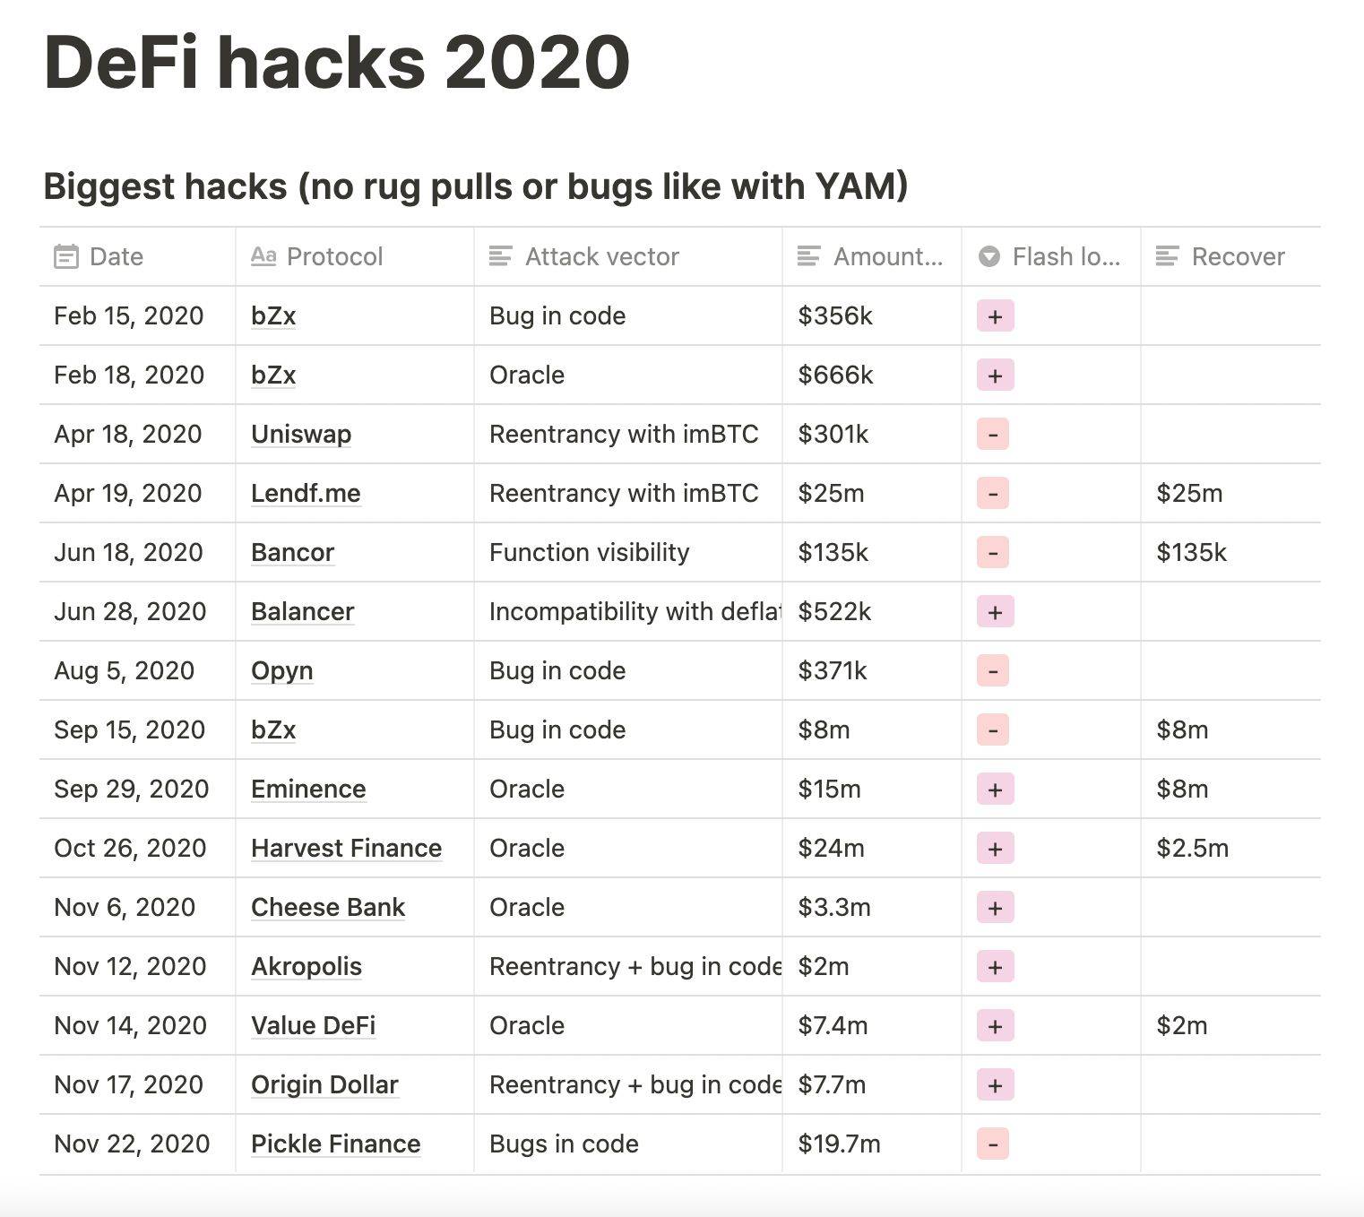
Task: Click select icon beside Flash loan header
Action: pos(989,257)
